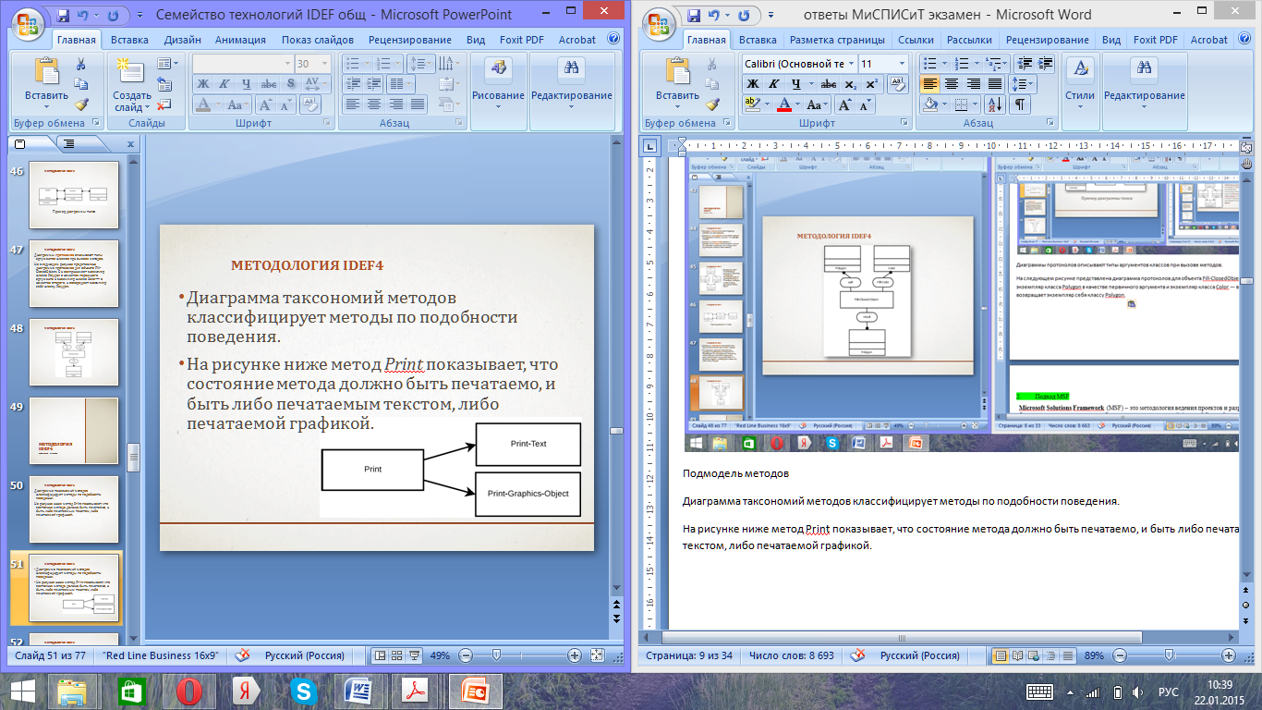Toggle Bold formatting in the Word ribbon
The width and height of the screenshot is (1262, 710).
[x=753, y=84]
